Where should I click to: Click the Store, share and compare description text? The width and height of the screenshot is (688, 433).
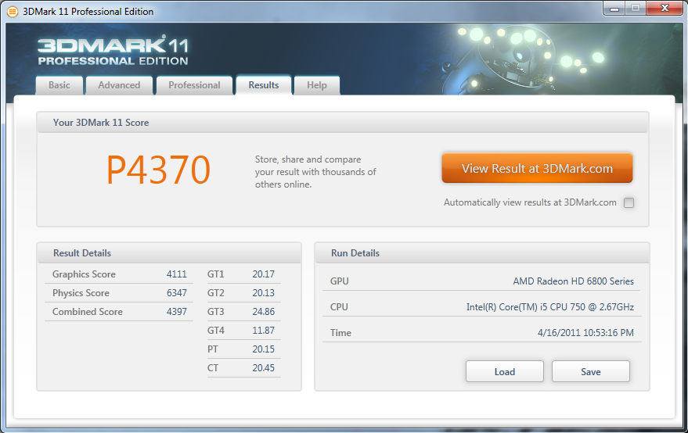(x=315, y=172)
